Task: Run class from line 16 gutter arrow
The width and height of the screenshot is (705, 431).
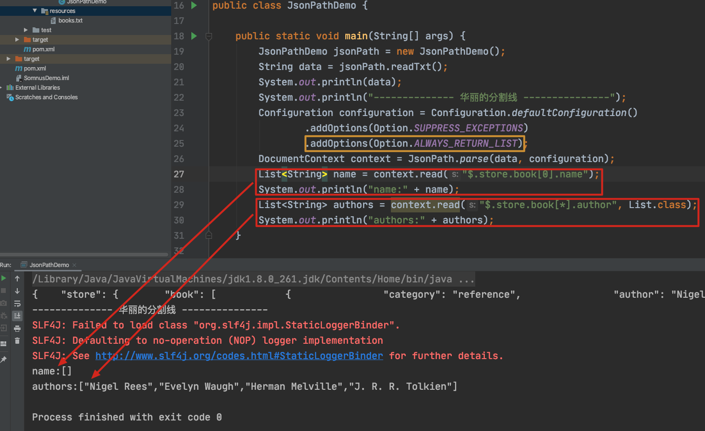Action: click(x=194, y=6)
